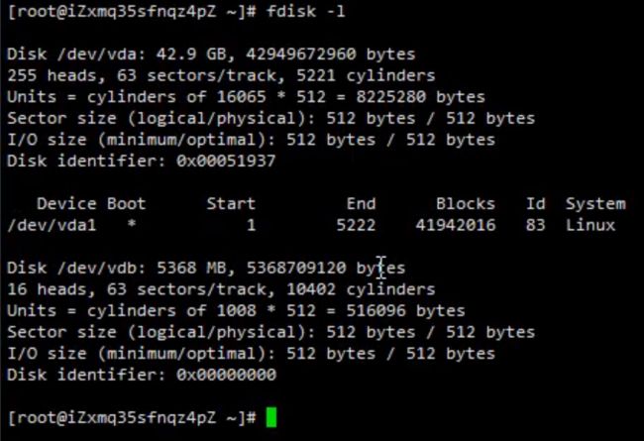Click the Id column header
644x441 pixels.
[x=536, y=204]
